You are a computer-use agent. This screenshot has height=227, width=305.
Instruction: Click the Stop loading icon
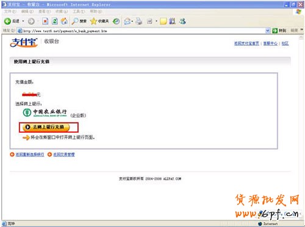(45, 21)
